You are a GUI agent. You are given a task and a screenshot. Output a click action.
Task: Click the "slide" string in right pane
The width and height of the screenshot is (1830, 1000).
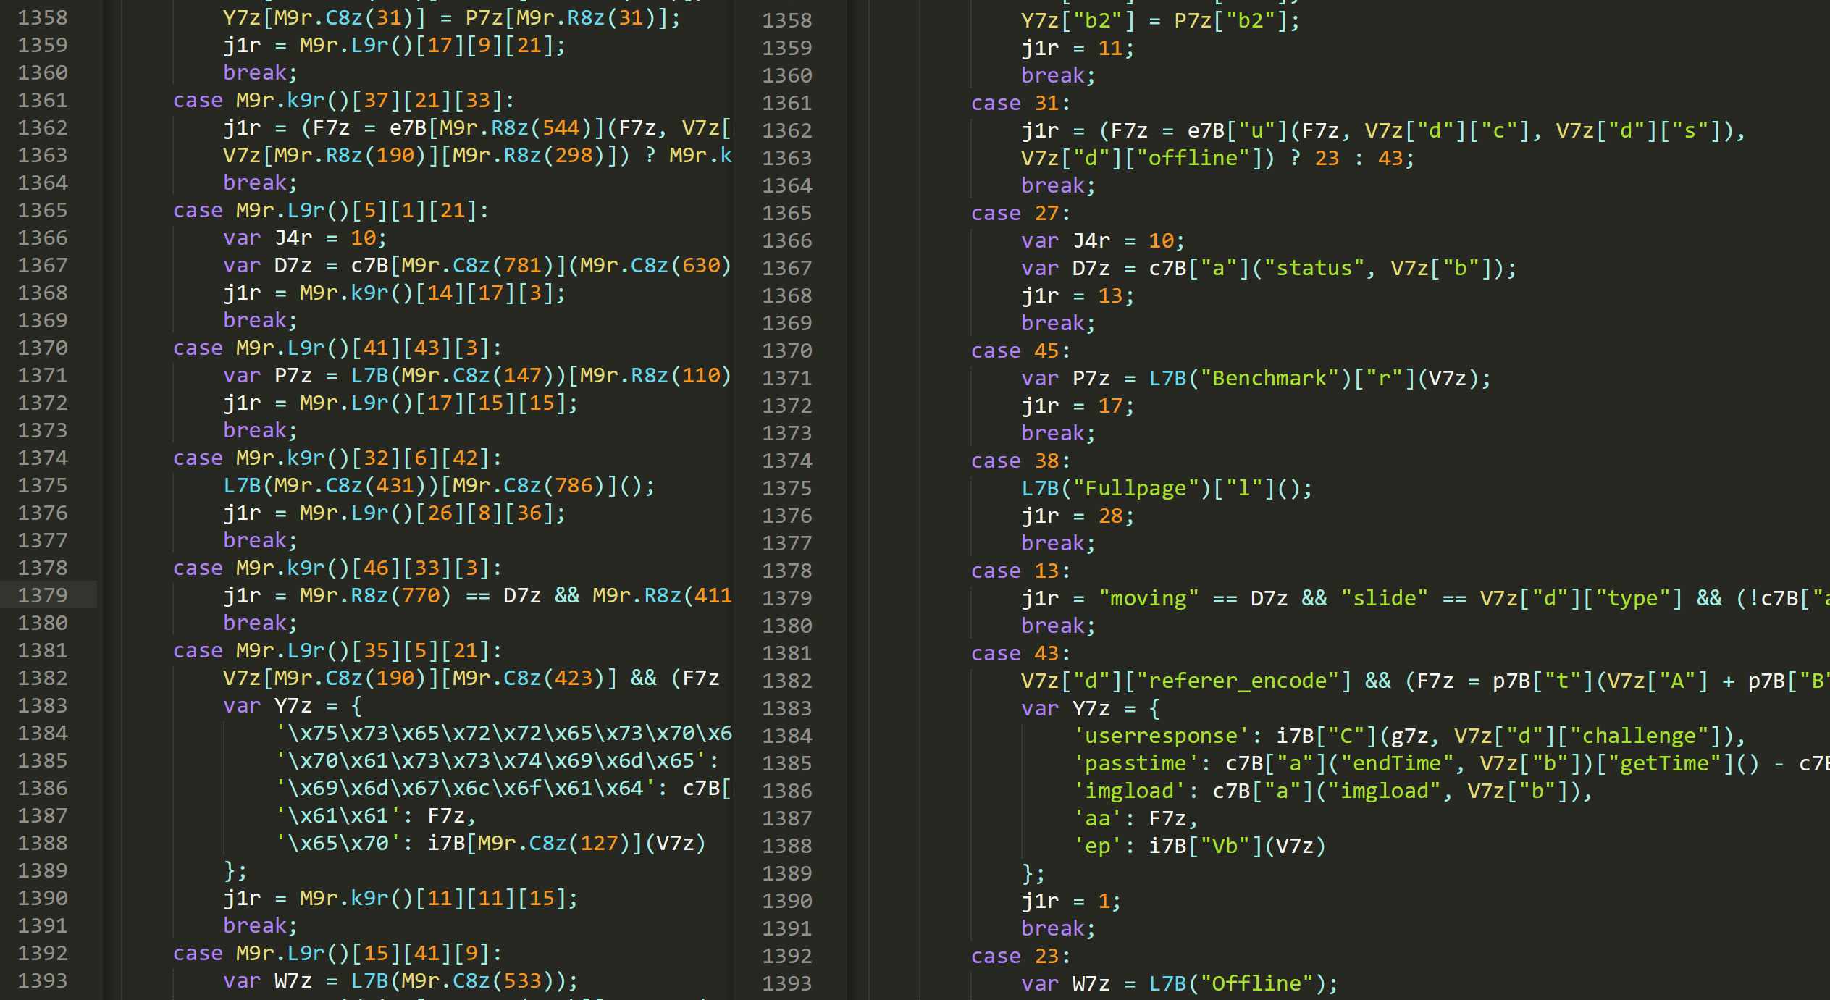1384,598
